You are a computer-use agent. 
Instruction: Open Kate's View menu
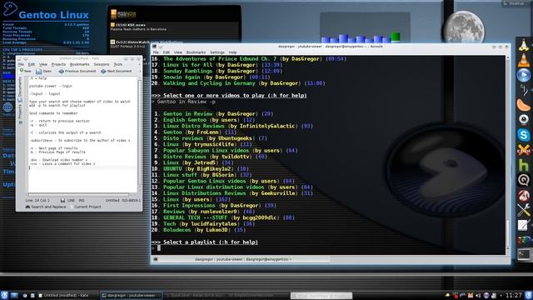point(43,64)
